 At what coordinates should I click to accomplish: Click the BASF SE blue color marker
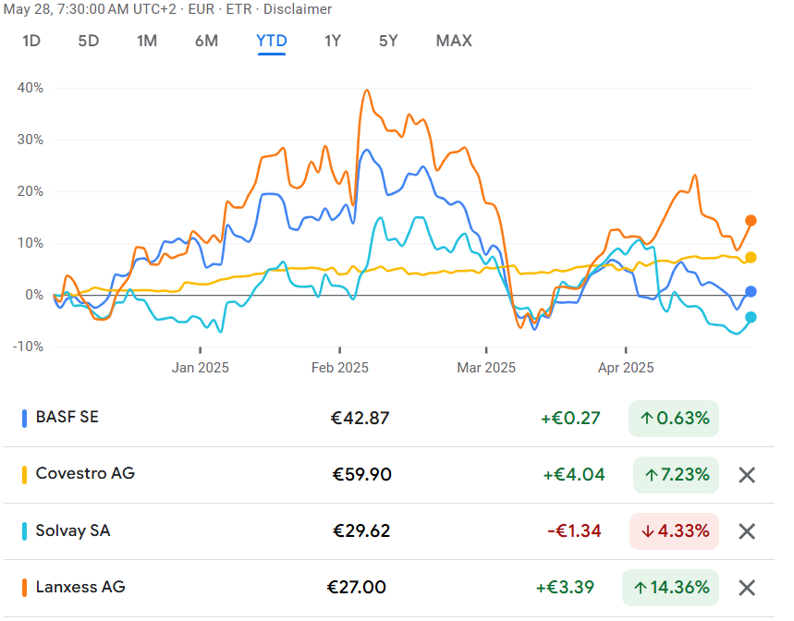click(x=24, y=419)
